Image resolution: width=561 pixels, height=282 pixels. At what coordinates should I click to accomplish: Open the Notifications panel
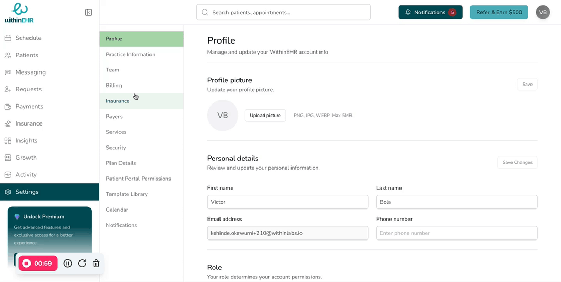pyautogui.click(x=430, y=13)
